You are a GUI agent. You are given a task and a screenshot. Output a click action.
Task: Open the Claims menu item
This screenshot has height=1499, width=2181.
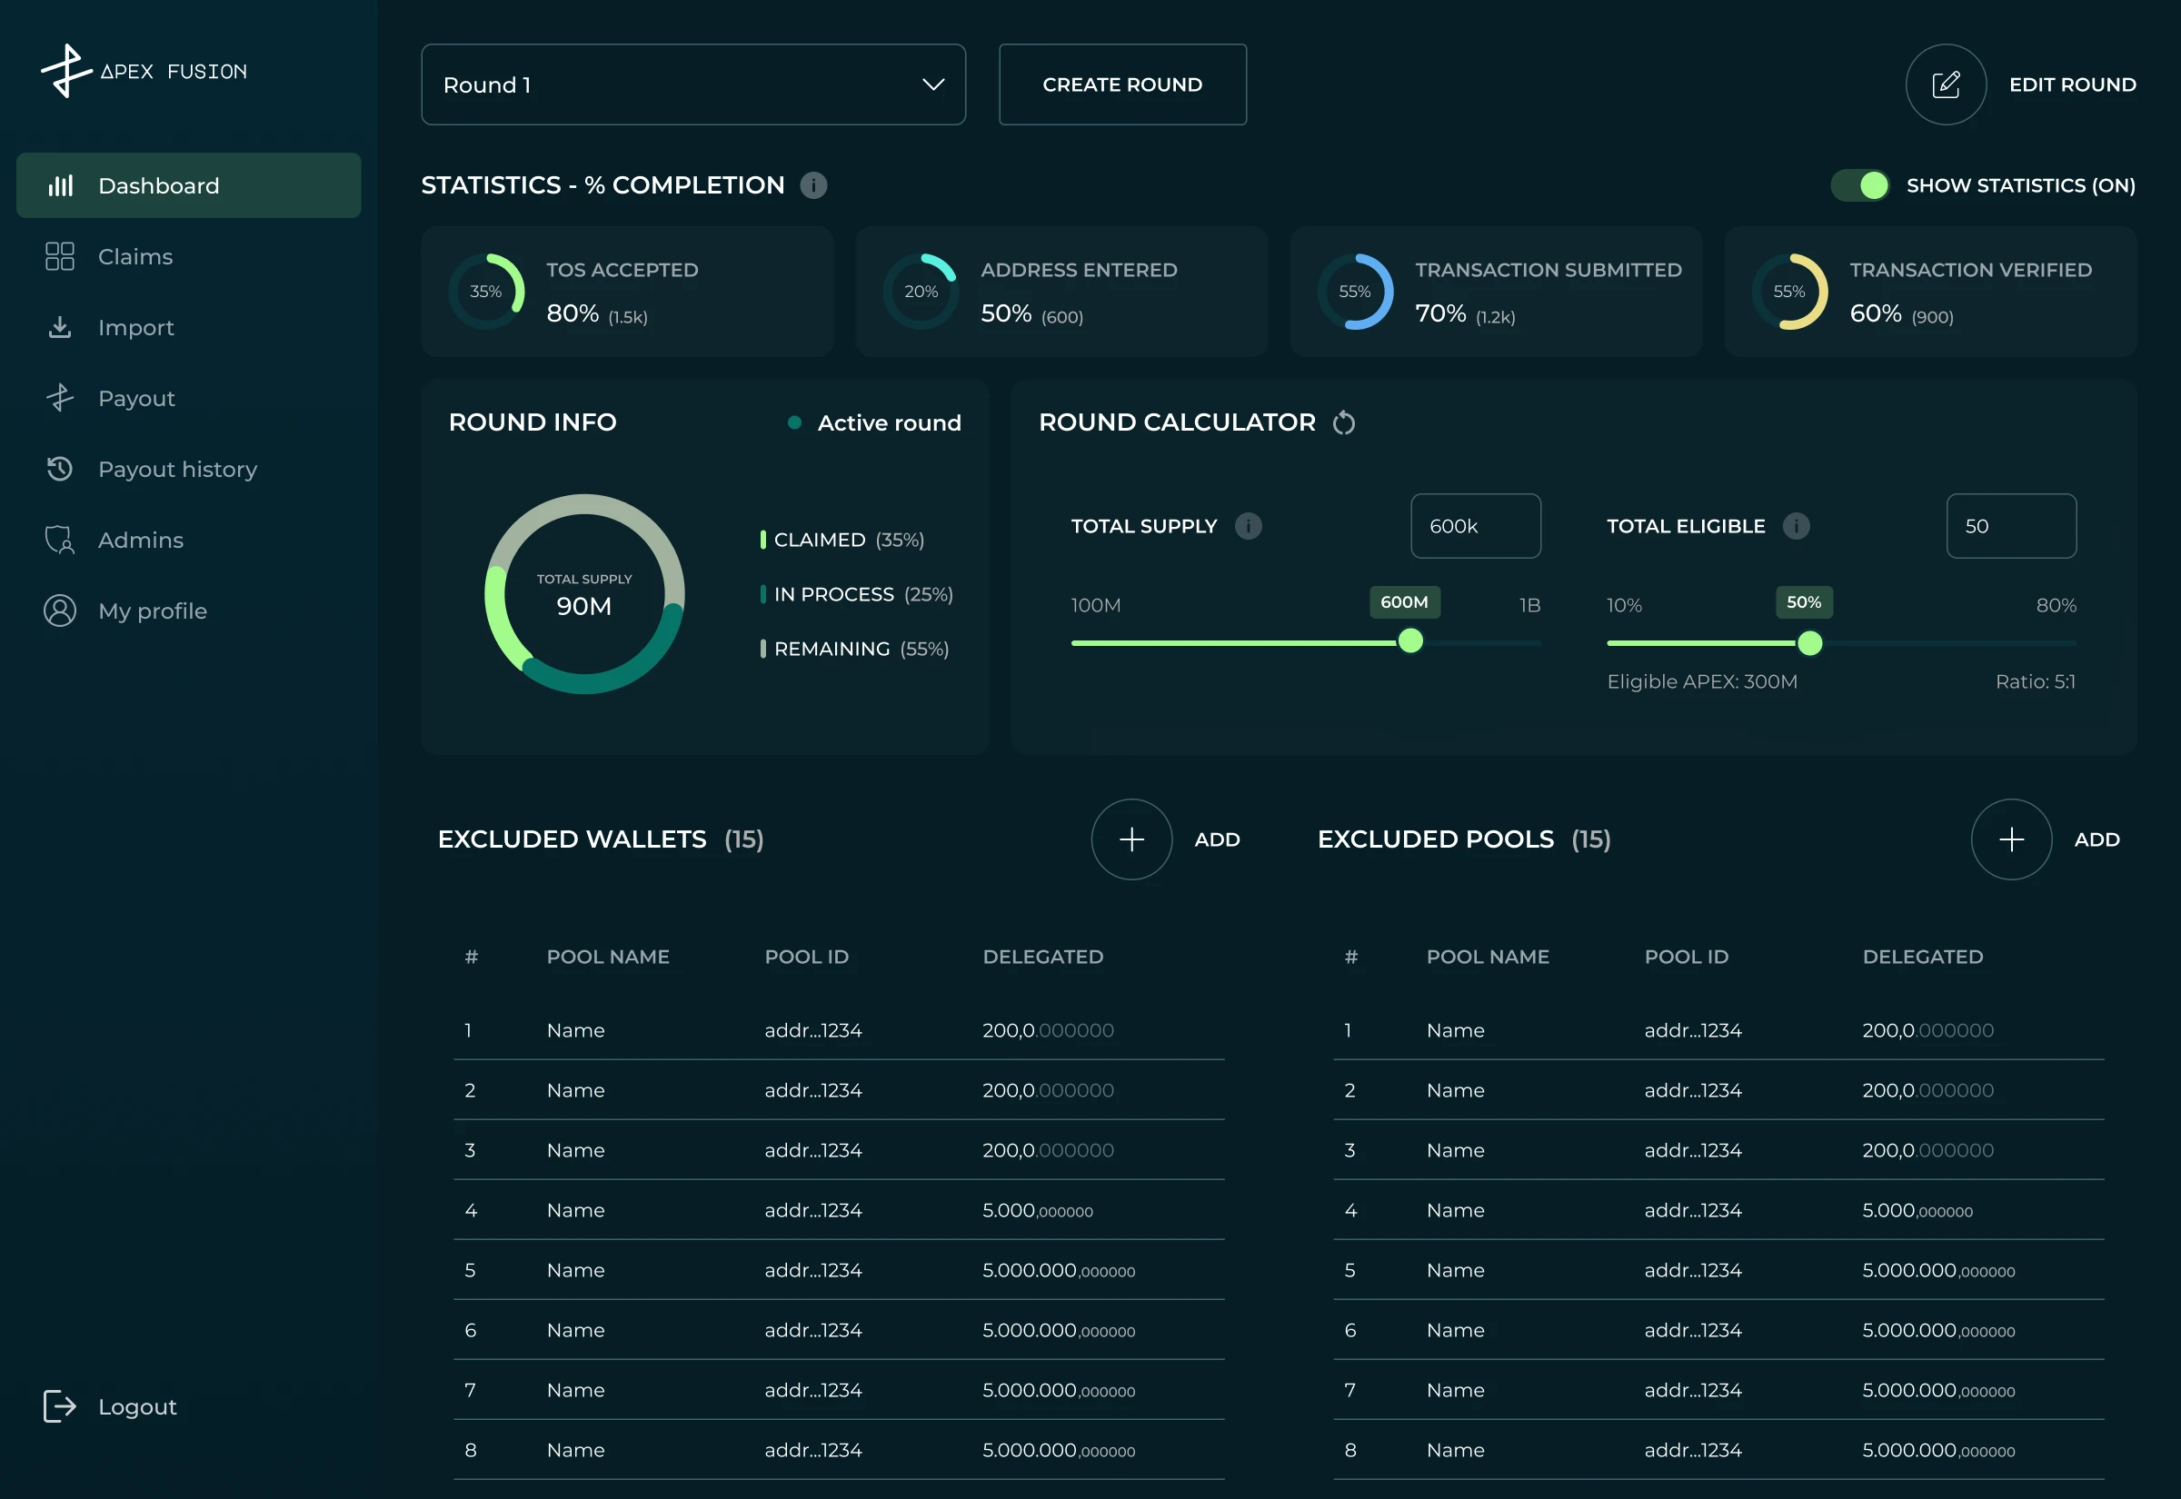[x=135, y=256]
